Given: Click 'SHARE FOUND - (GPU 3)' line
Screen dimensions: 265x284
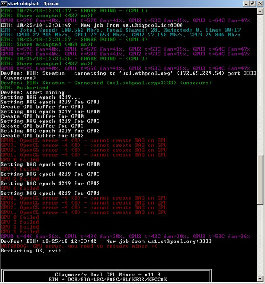Looking at the screenshot, I should click(74, 39).
